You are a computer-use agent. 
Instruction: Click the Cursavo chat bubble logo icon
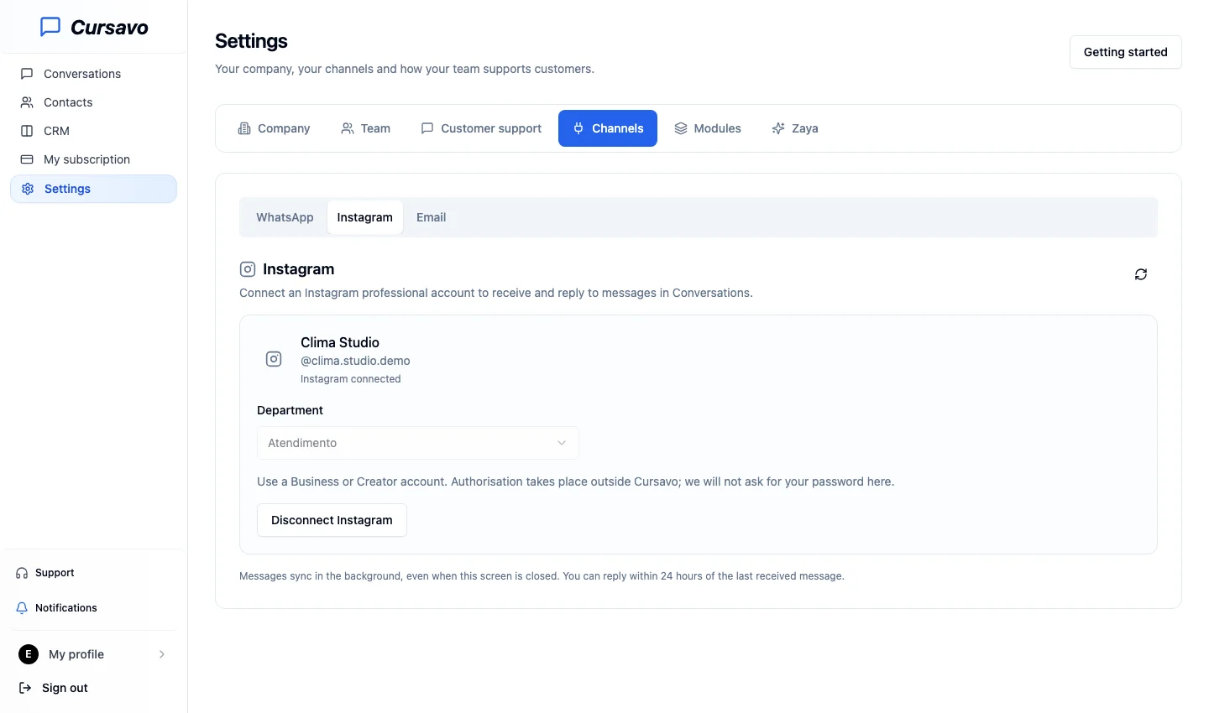(x=50, y=27)
